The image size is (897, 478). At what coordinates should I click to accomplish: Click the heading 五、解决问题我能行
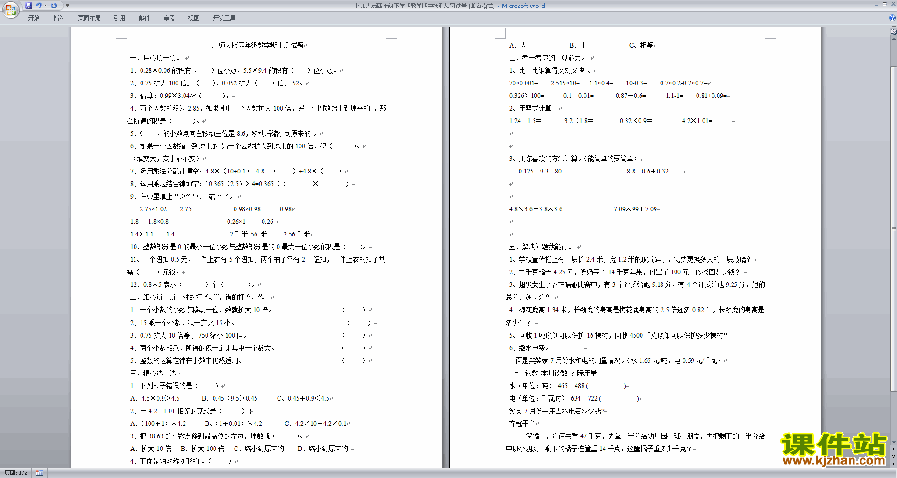541,247
